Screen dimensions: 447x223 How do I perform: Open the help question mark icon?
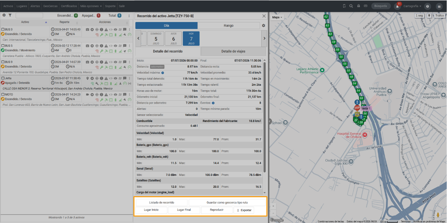pos(428,6)
